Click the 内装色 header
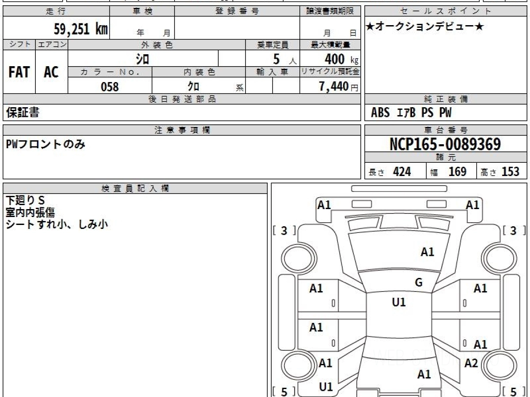This screenshot has height=397, width=530. (199, 72)
